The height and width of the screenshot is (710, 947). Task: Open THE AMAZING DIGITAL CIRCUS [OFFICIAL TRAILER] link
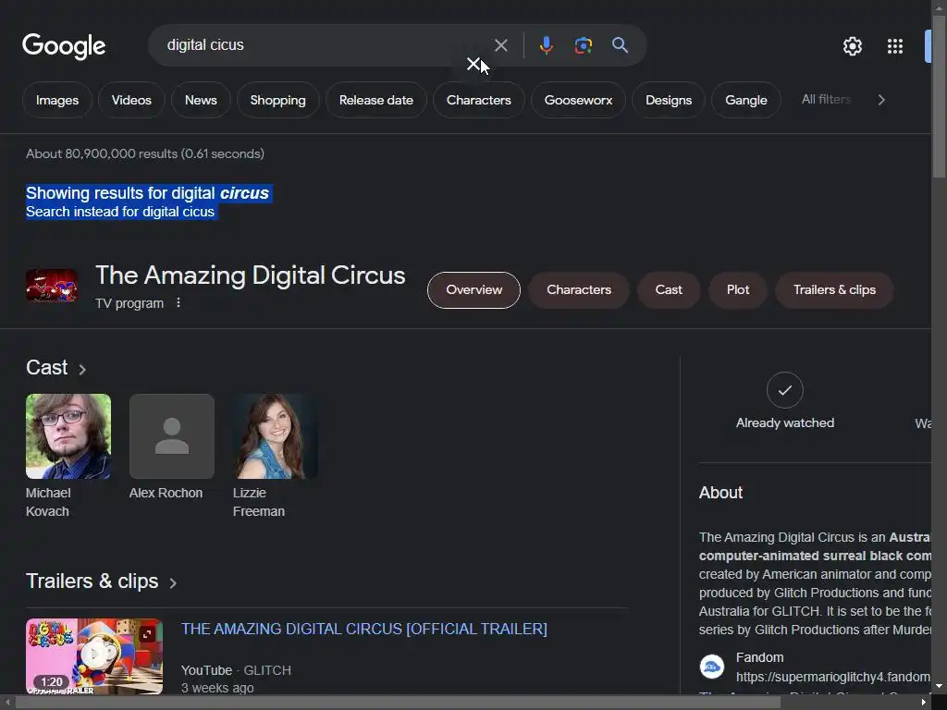364,629
